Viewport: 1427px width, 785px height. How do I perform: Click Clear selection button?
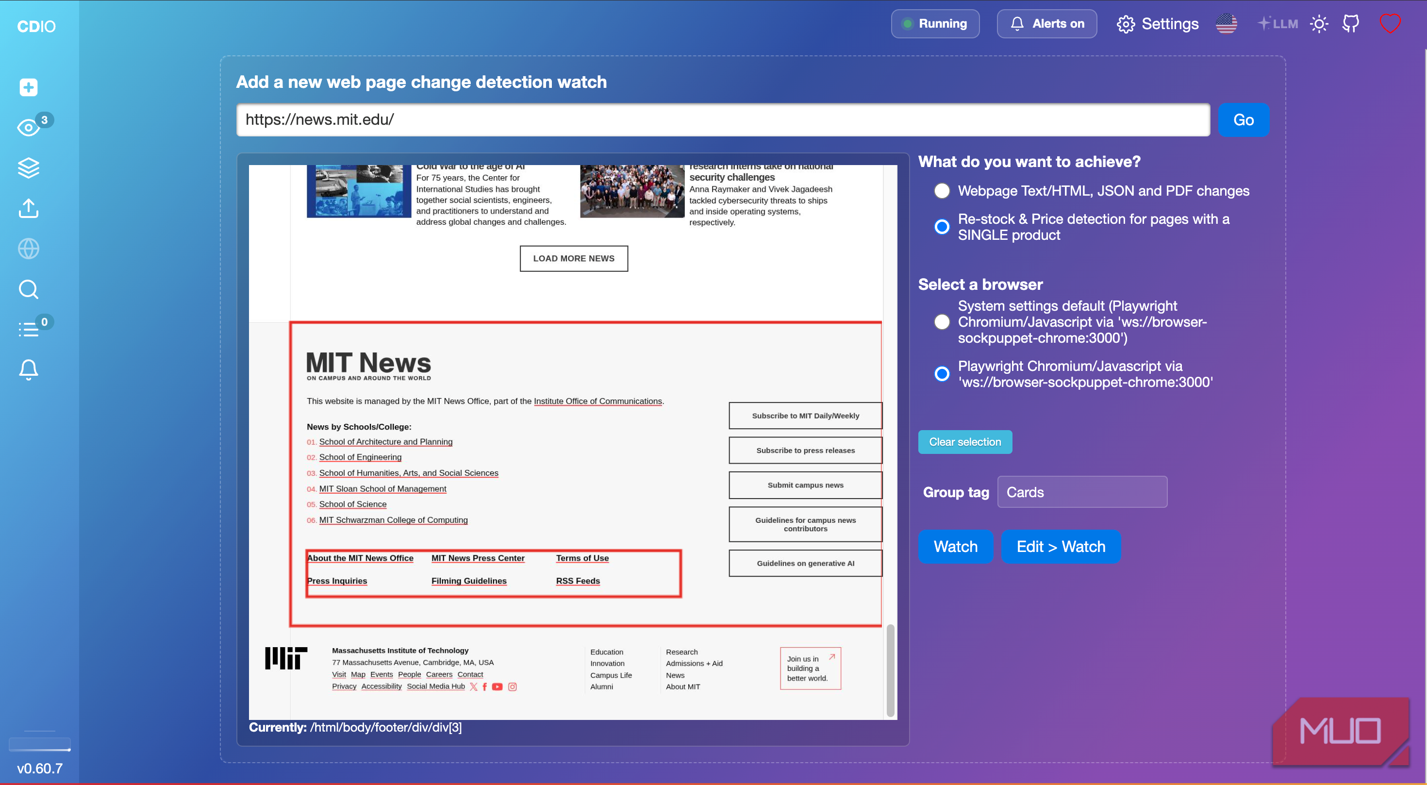tap(965, 442)
